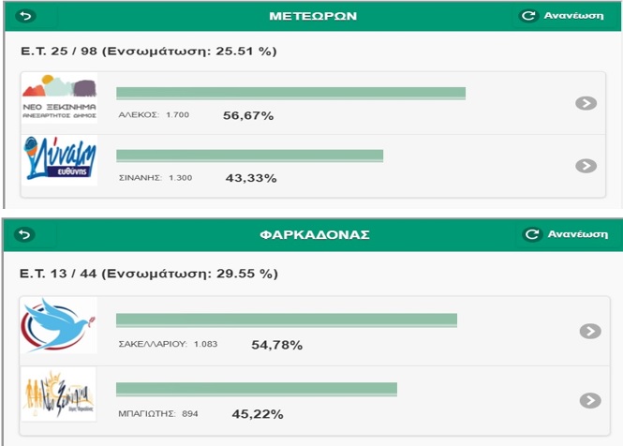Select the ΝΕΟ ΞΕΚΙΝΗΜΑ party logo

tap(59, 97)
